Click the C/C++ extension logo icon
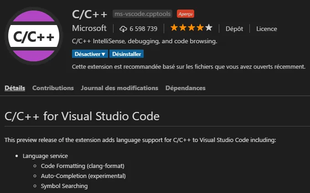The image size is (310, 193). point(33,36)
